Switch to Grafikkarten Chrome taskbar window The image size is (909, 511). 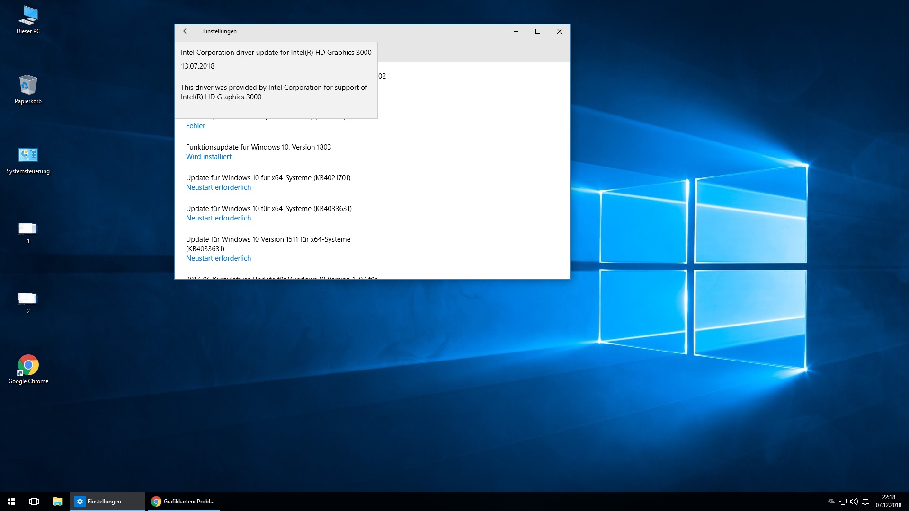183,502
